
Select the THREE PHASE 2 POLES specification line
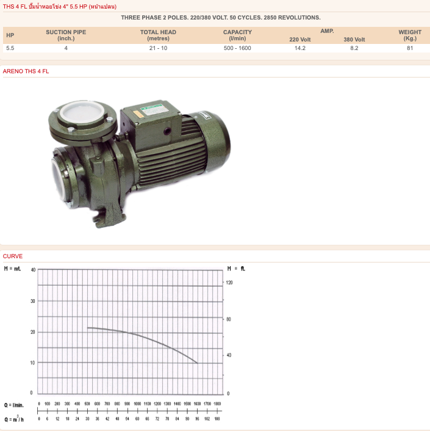coord(221,18)
